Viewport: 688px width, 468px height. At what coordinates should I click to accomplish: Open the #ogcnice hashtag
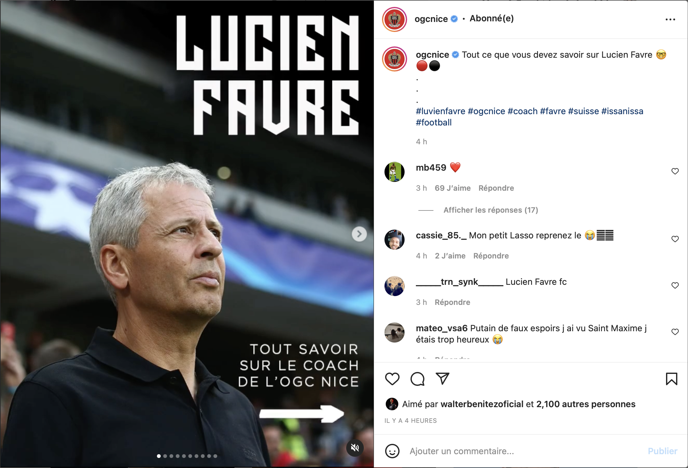pos(486,111)
